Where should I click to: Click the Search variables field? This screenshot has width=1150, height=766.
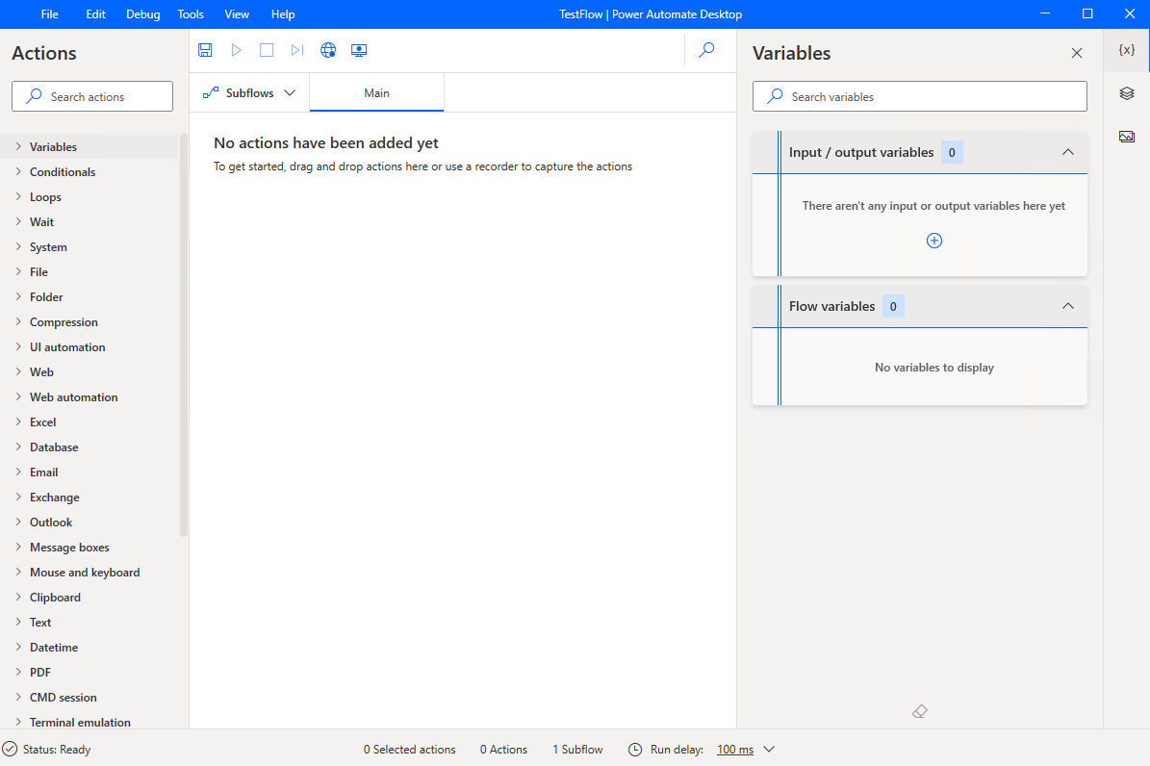click(920, 96)
